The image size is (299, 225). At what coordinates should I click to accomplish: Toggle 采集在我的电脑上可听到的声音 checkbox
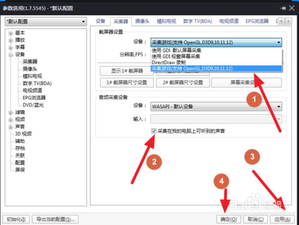point(154,131)
